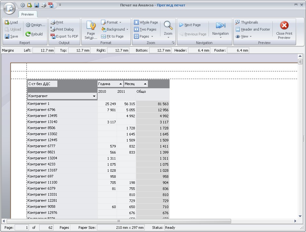Click the cell value 56 315
The width and height of the screenshot is (306, 232).
(130, 104)
